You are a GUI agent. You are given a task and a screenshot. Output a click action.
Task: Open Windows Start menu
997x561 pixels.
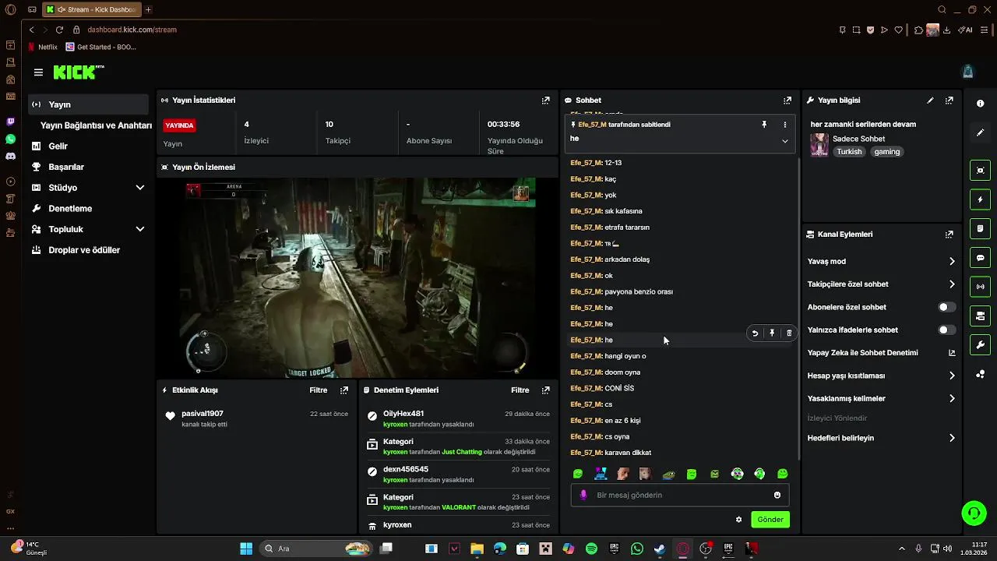[246, 549]
